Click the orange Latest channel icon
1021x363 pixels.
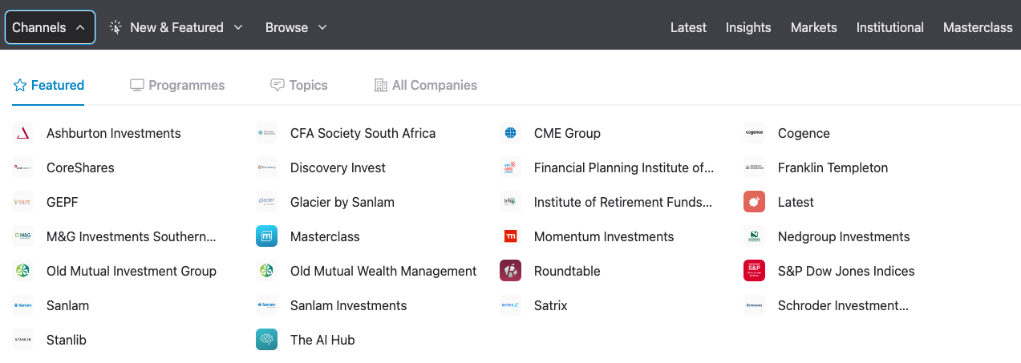tap(754, 202)
